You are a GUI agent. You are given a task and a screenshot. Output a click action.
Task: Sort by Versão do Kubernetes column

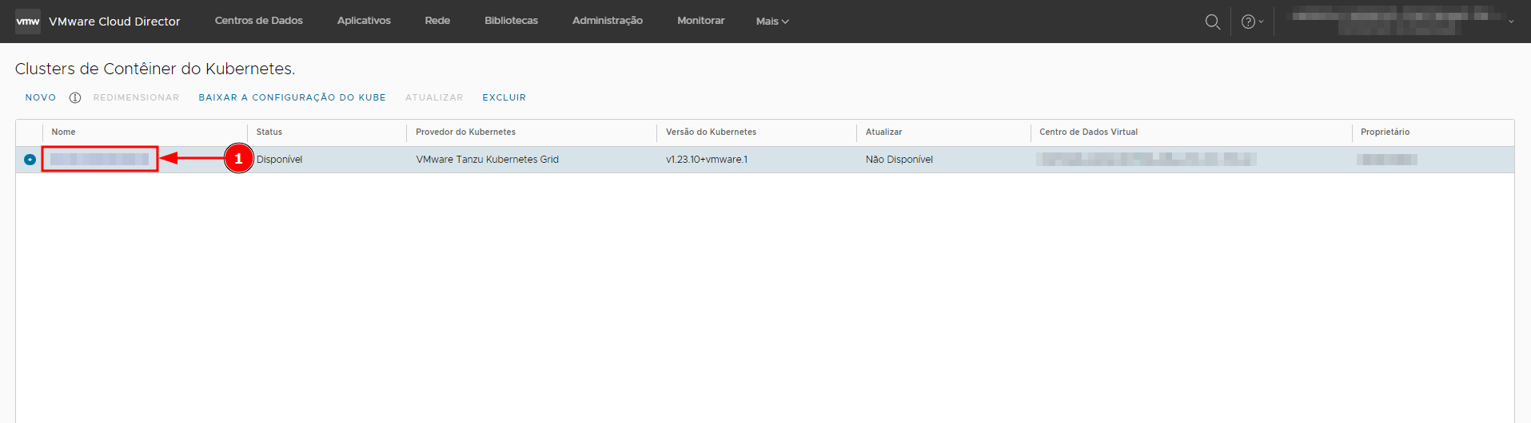711,132
